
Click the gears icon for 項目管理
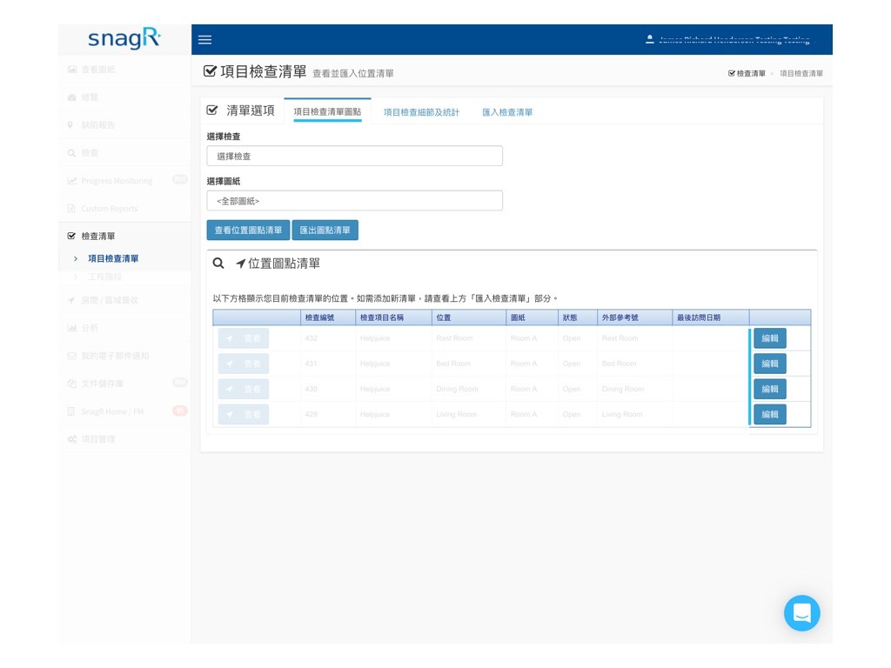71,439
